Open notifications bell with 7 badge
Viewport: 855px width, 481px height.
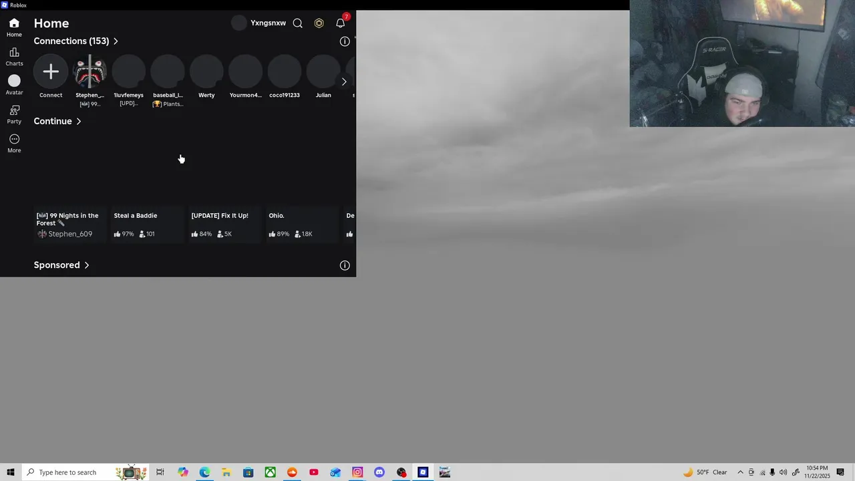point(341,23)
